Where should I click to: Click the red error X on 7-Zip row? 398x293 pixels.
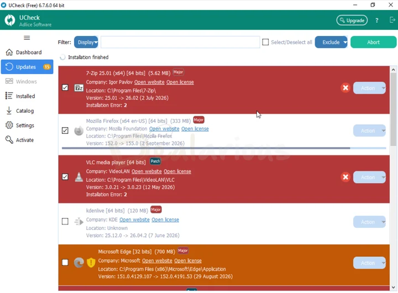[x=345, y=88]
